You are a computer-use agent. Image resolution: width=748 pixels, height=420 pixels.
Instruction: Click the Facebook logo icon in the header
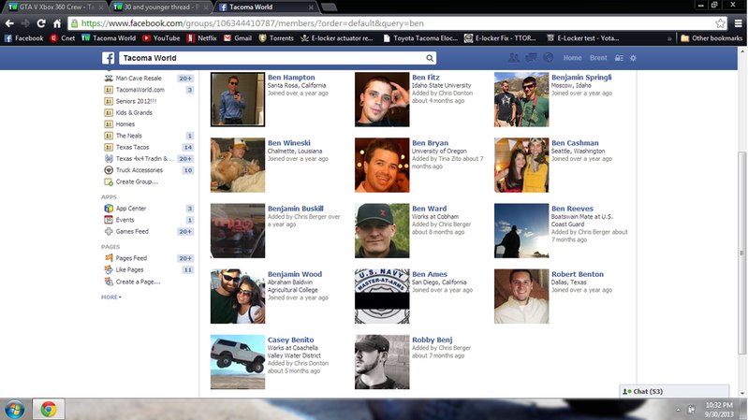(x=108, y=58)
